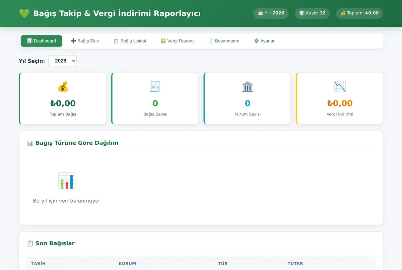Image resolution: width=402 pixels, height=270 pixels.
Task: Click the calendar icon beside Yıl: 2026
Action: click(261, 13)
